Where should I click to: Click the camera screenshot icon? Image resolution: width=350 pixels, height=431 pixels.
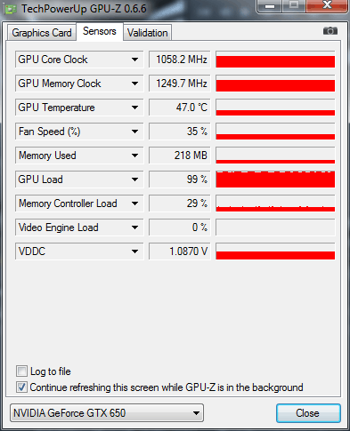(x=330, y=31)
